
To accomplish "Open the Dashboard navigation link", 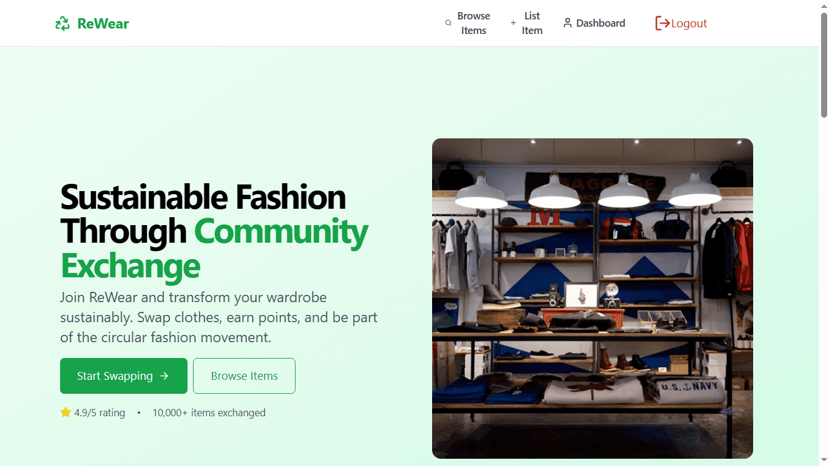I will (x=600, y=23).
